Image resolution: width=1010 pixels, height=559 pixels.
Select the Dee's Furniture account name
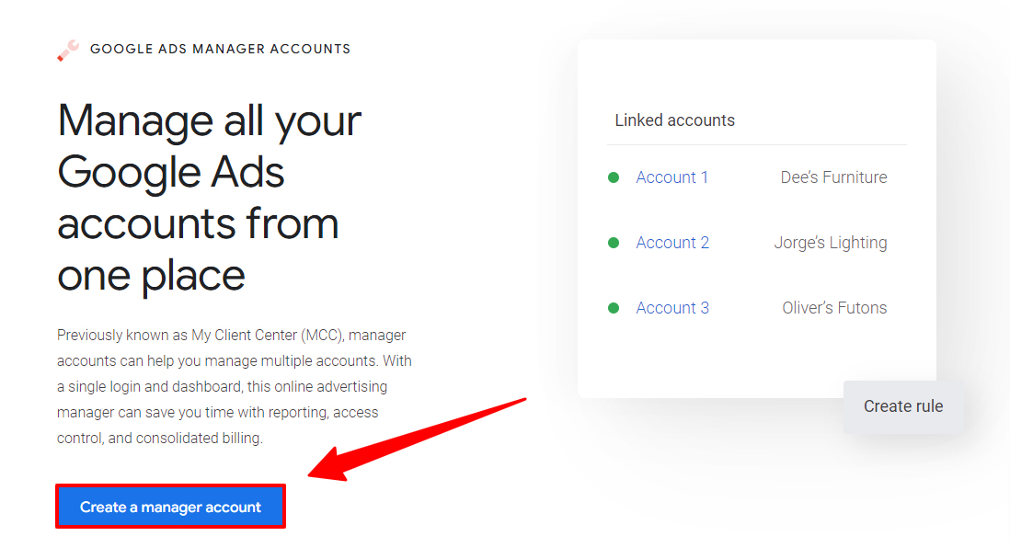tap(833, 177)
